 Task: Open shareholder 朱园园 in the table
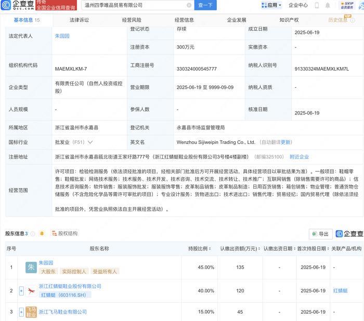(x=46, y=263)
